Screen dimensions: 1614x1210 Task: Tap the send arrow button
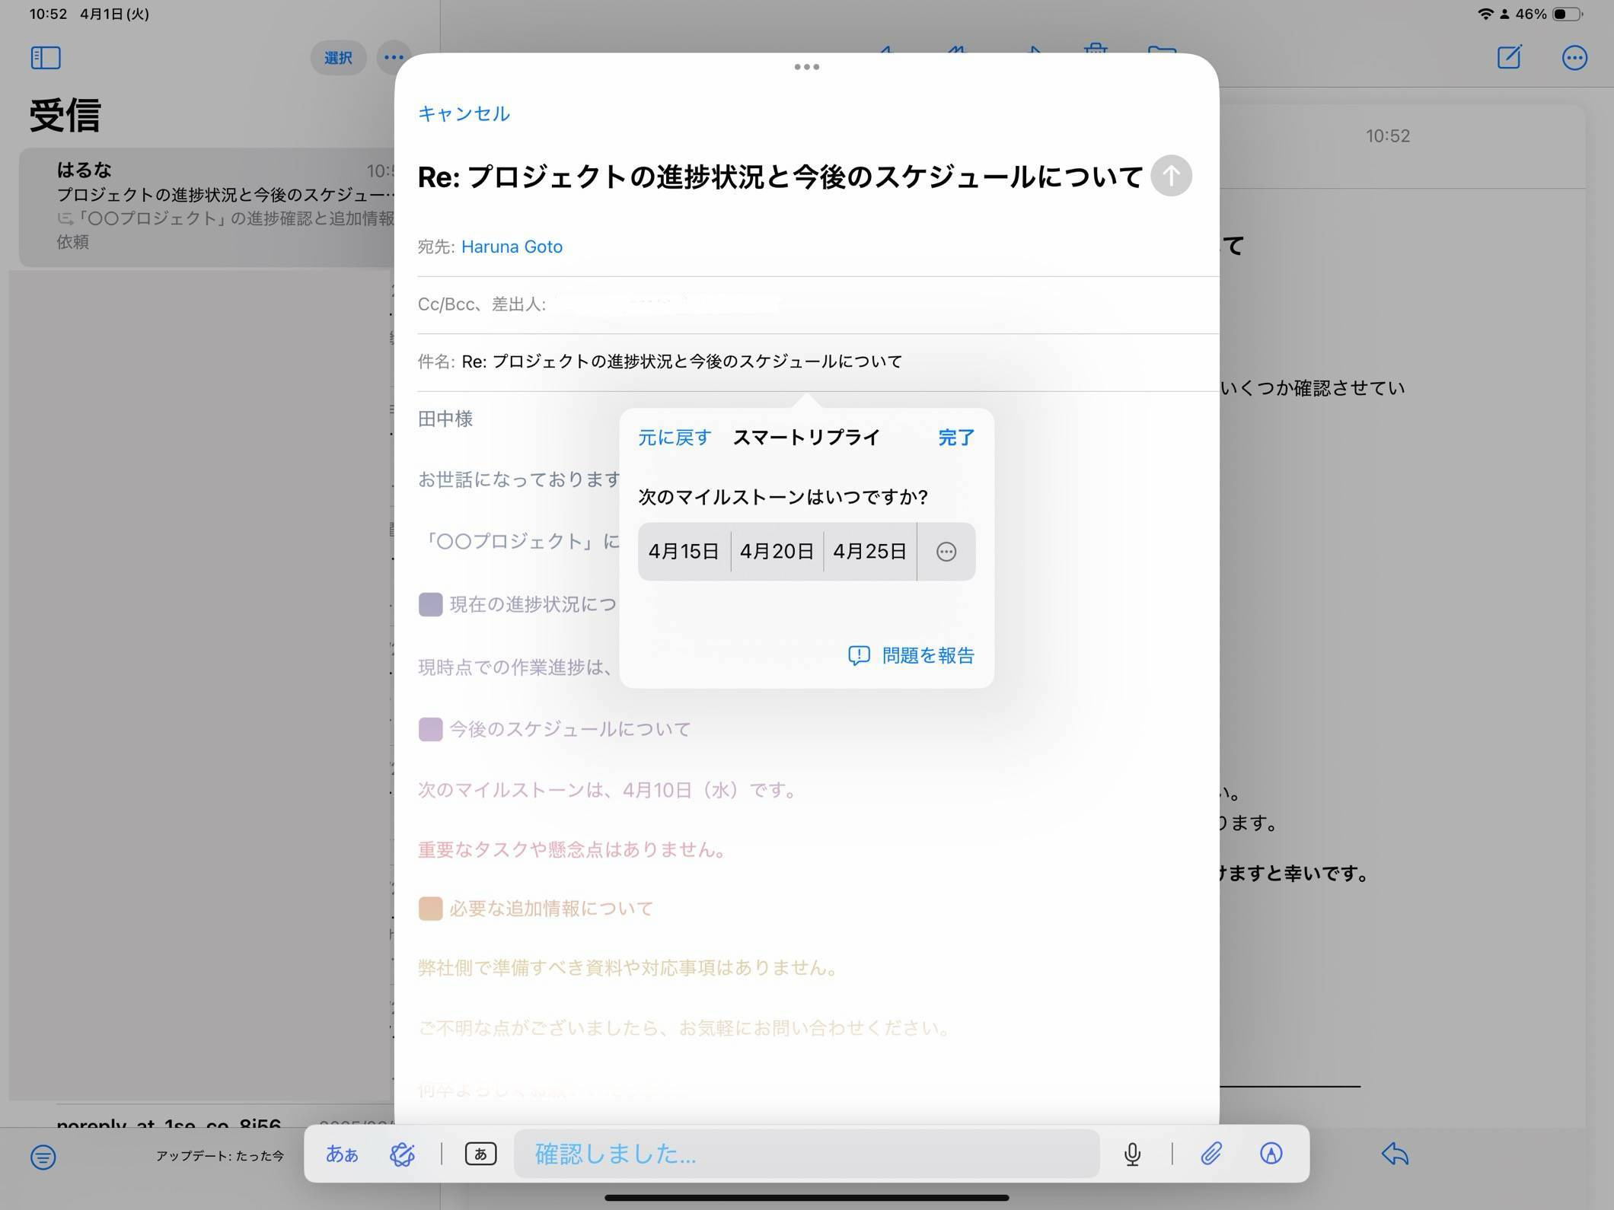point(1170,176)
